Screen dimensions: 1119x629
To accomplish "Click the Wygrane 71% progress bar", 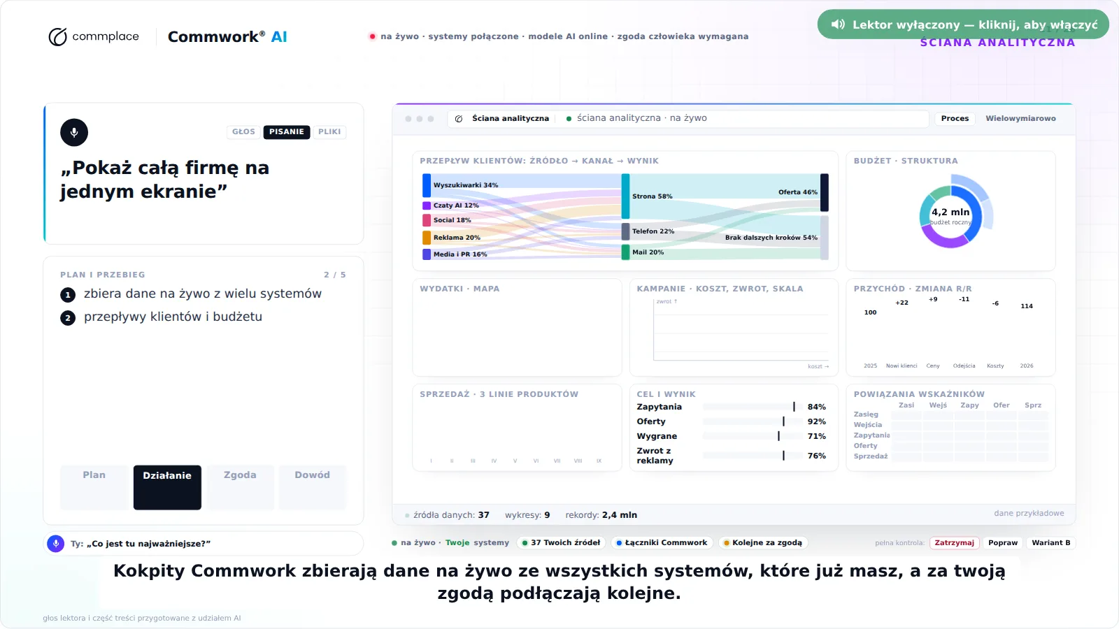I will 751,436.
